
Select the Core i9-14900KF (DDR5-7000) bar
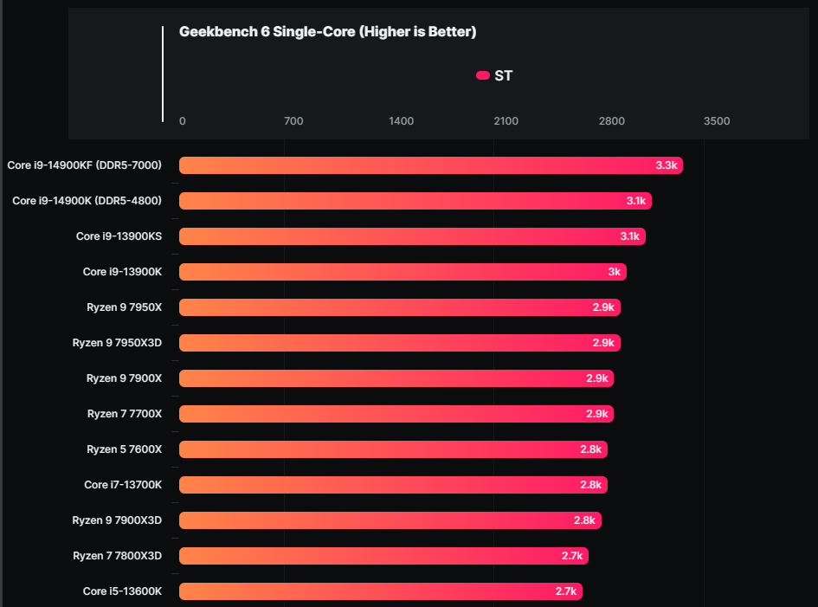pyautogui.click(x=430, y=165)
